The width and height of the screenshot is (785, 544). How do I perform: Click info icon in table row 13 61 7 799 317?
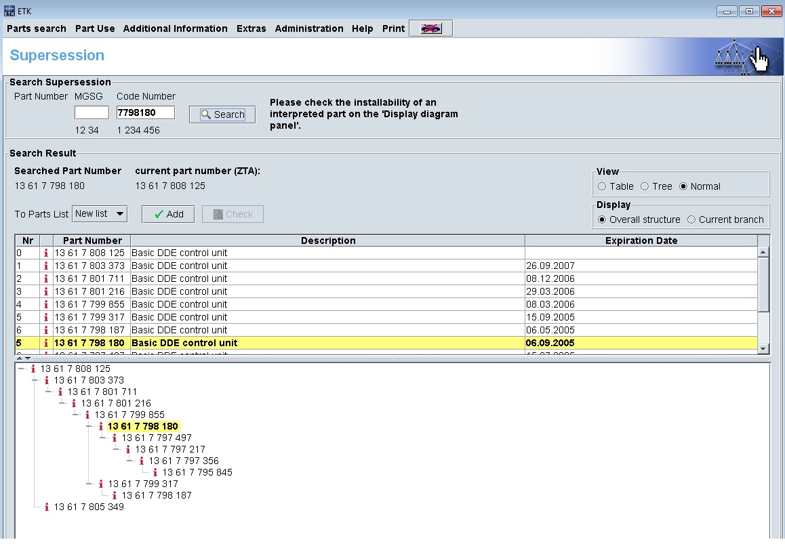pos(46,317)
